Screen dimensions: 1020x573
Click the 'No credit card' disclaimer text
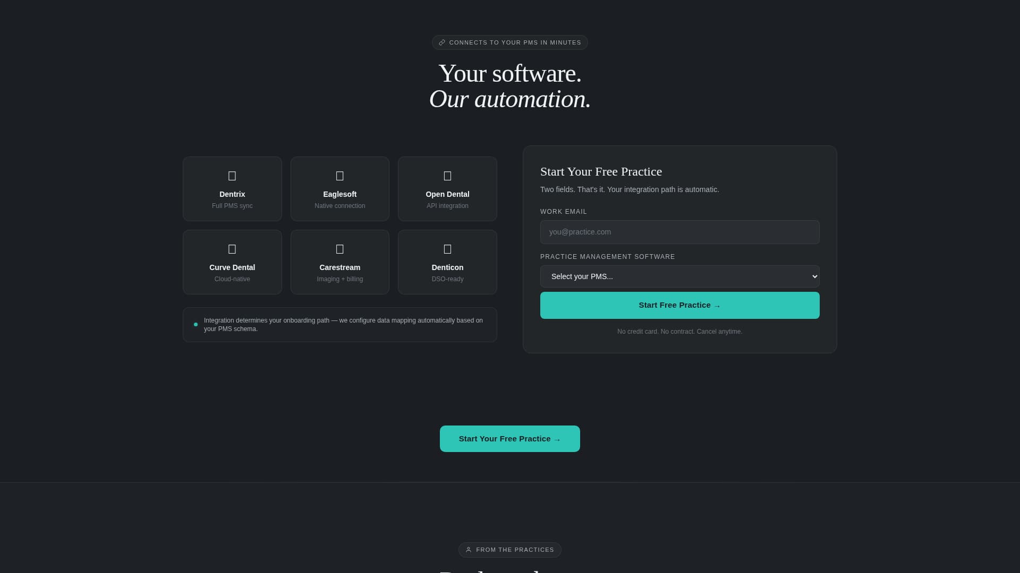679,332
